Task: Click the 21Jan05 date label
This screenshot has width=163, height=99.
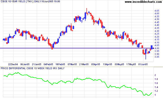Action: (37, 64)
